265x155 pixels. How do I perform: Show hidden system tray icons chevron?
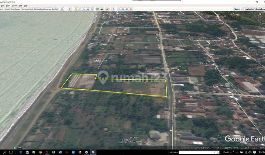[237, 152]
